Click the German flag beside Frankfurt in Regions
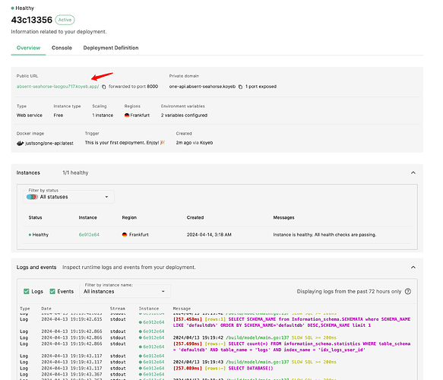The height and width of the screenshot is (380, 443). tap(127, 116)
